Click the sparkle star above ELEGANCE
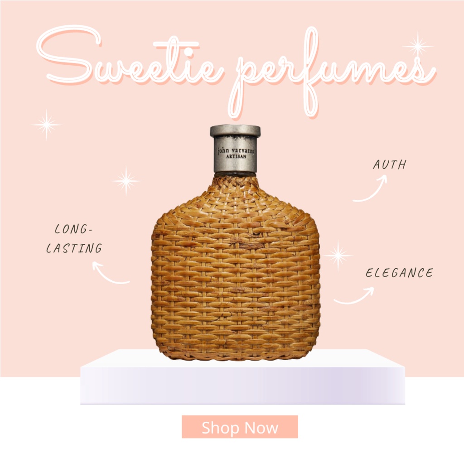 click(338, 256)
